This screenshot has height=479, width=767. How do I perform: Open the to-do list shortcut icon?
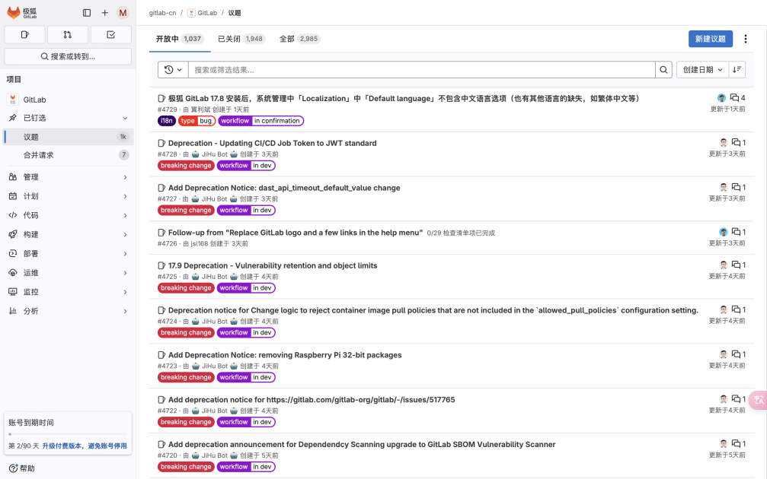pos(110,34)
